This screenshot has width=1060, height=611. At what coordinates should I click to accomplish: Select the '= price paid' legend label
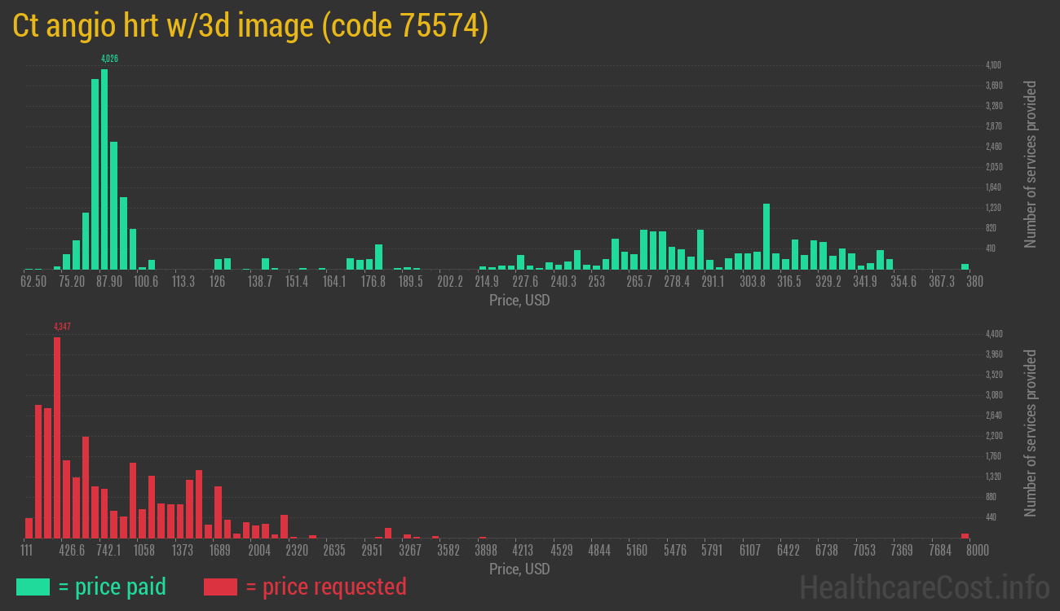(x=113, y=587)
